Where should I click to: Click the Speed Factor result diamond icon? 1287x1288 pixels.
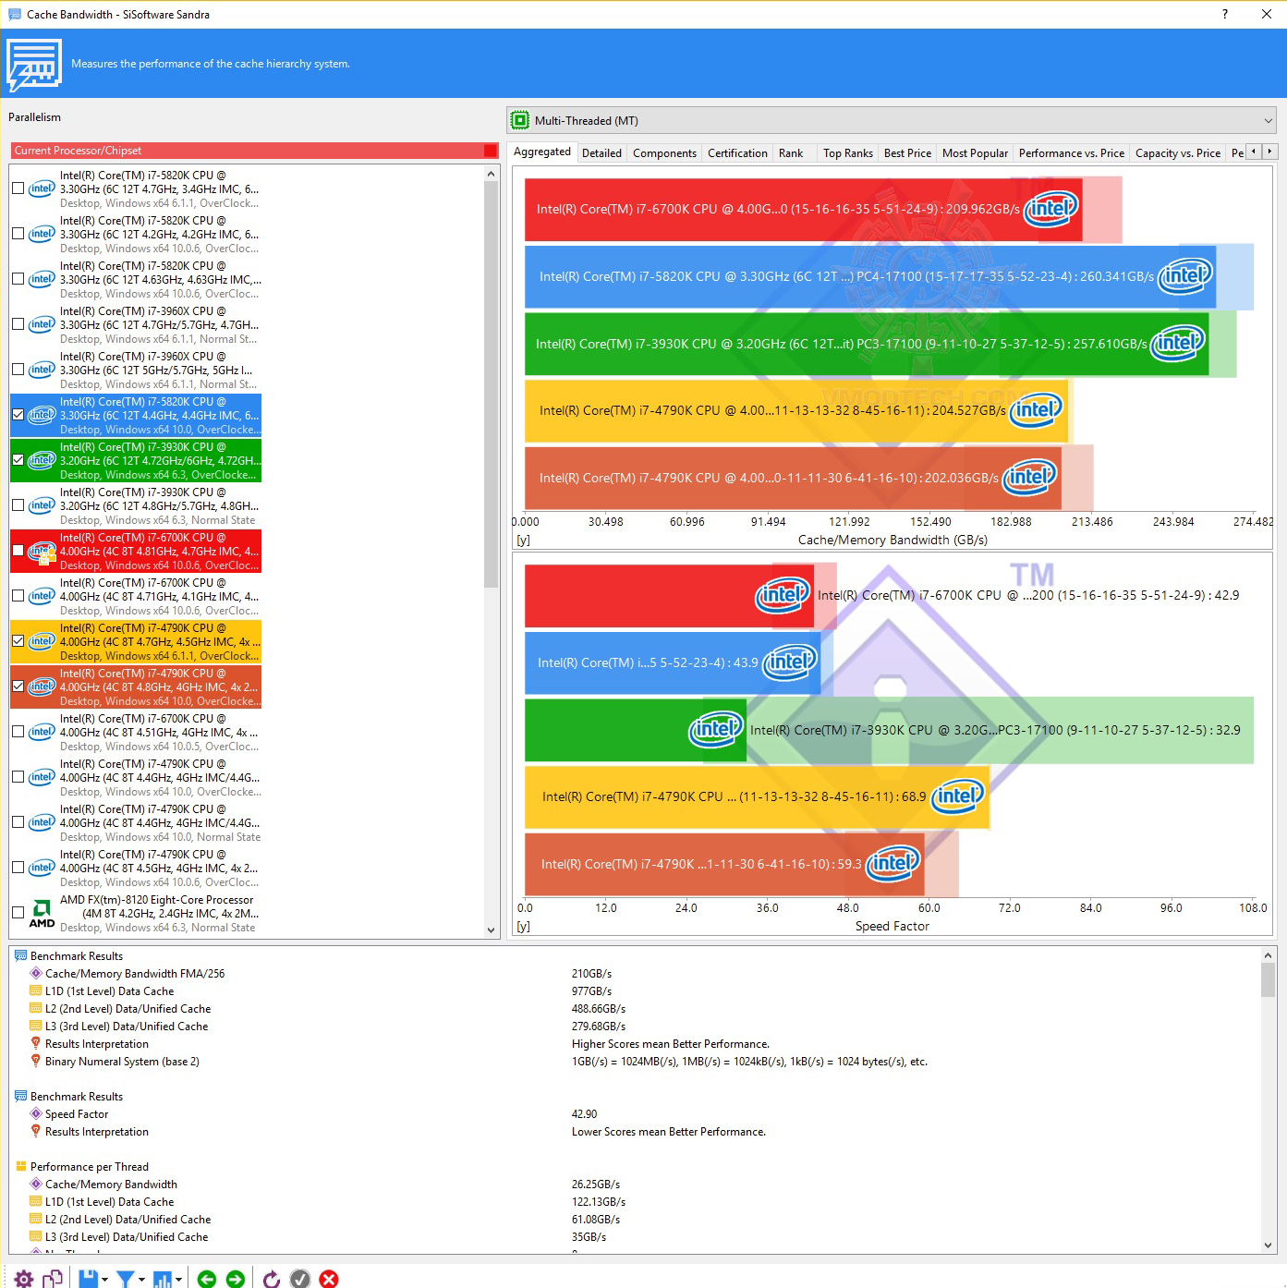tap(36, 1113)
